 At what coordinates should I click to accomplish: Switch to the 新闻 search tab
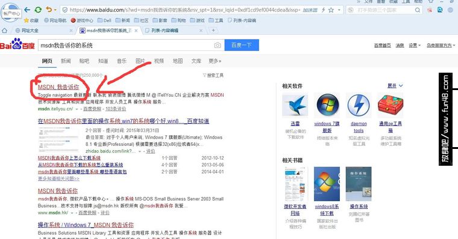click(66, 61)
